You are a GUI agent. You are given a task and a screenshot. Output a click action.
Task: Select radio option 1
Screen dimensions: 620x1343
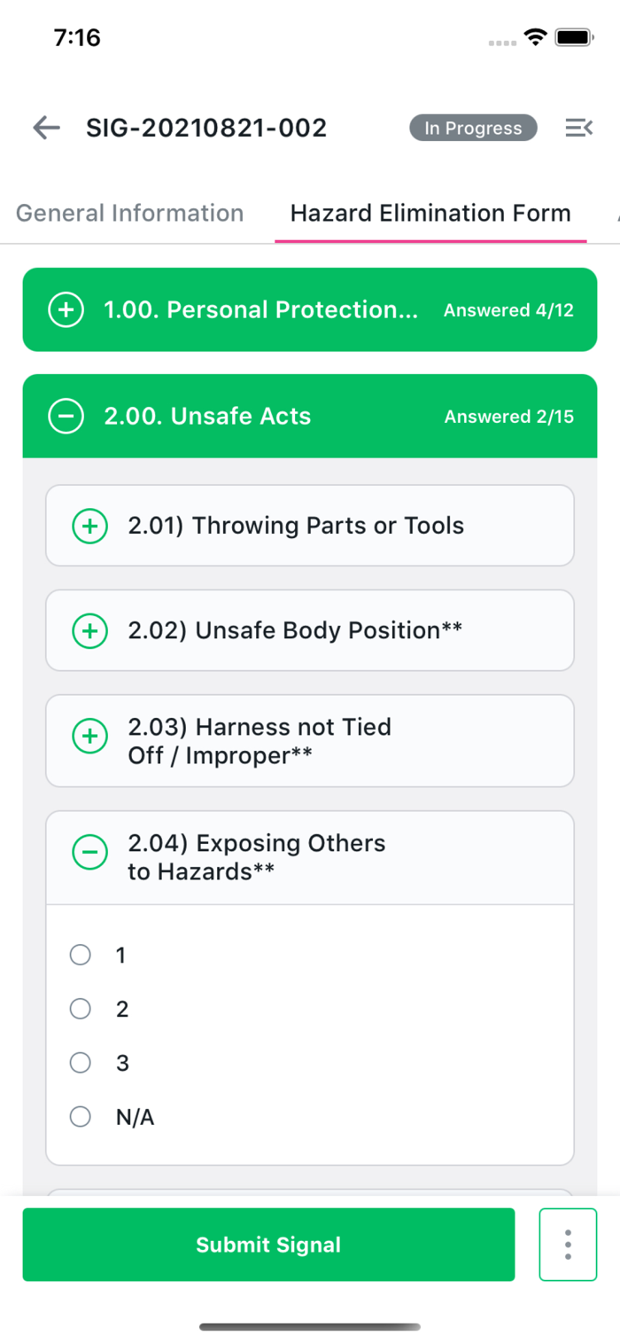(x=81, y=955)
